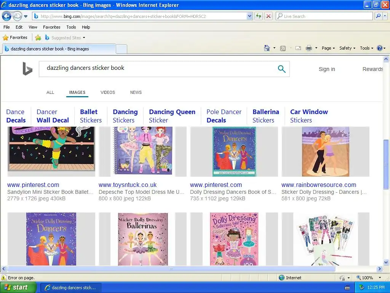
Task: Open the search provider dropdown arrow
Action: tap(385, 16)
